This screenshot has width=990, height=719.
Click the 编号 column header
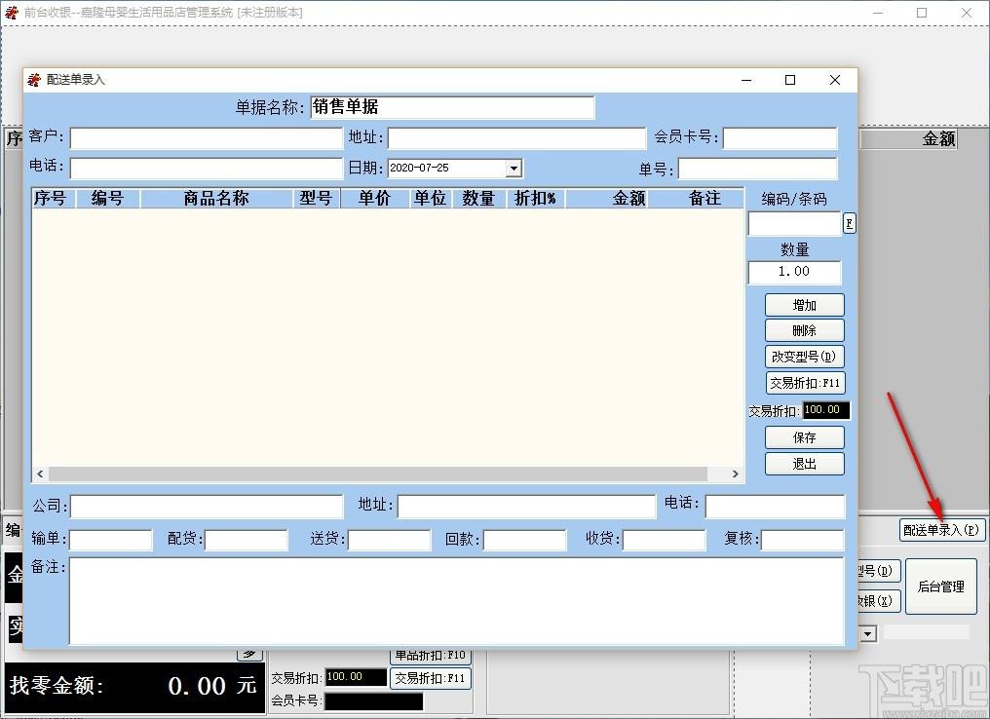[x=107, y=198]
